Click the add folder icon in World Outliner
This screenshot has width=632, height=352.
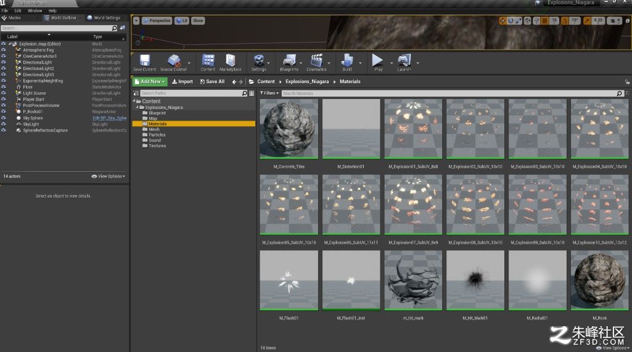pos(123,28)
